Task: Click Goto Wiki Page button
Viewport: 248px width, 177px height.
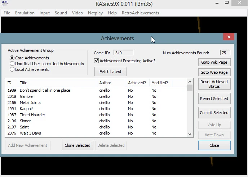Action: (x=214, y=62)
